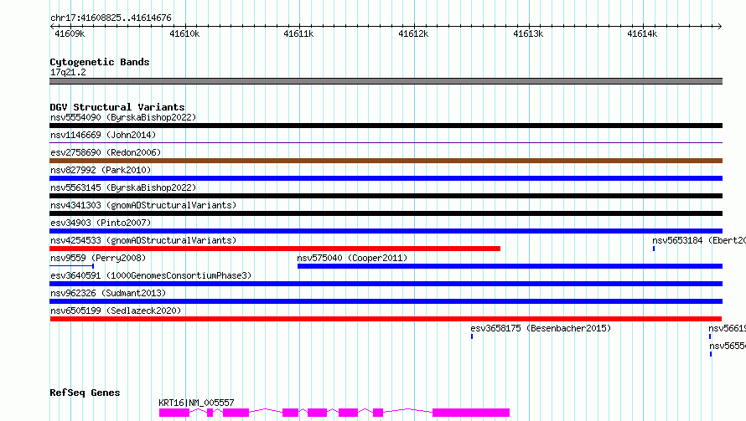
Task: Open nsv4254533 (gnomADStructuralVariants) label
Action: coord(143,240)
